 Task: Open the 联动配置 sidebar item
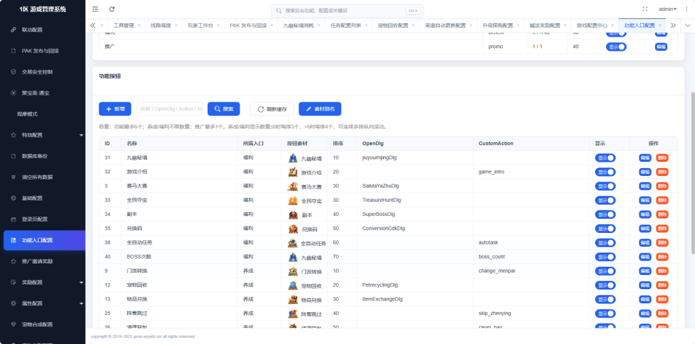(43, 30)
